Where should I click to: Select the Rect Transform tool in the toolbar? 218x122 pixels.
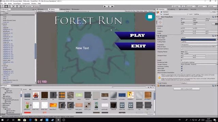tap(17, 6)
